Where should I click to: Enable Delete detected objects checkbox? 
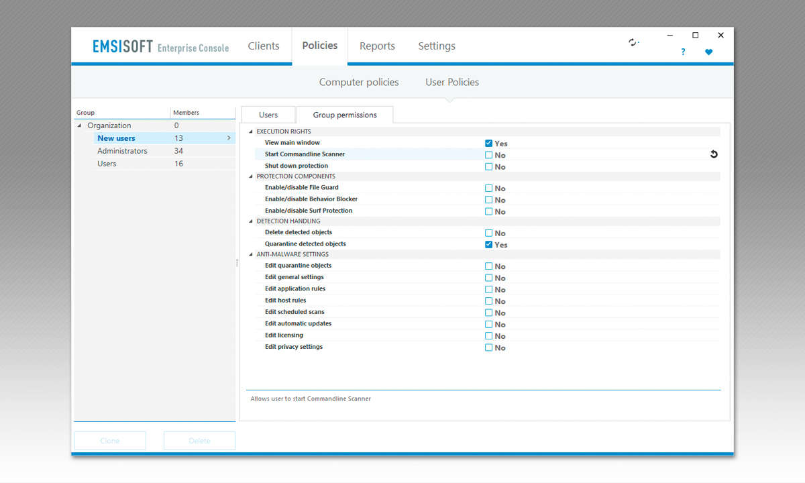pos(489,233)
